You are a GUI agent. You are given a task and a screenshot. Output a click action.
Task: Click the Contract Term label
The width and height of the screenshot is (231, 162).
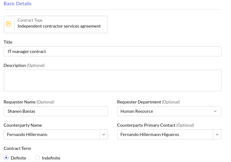(17, 148)
